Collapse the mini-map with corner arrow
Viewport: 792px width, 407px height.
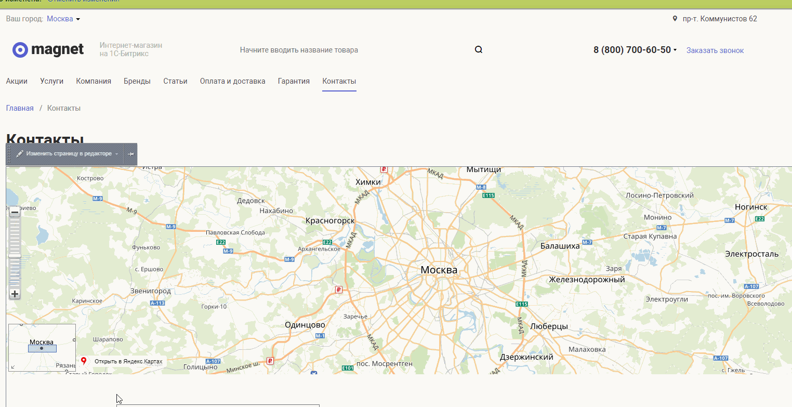coord(13,367)
